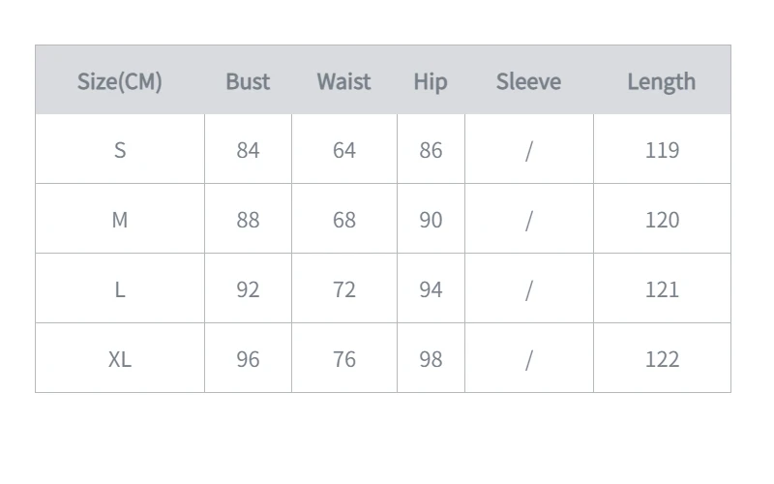The height and width of the screenshot is (484, 774).
Task: Click the hip value 94
Action: [x=431, y=289]
